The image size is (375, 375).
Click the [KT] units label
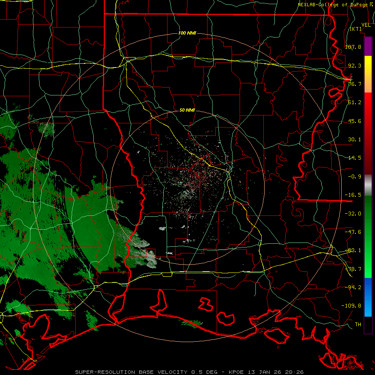click(x=356, y=29)
